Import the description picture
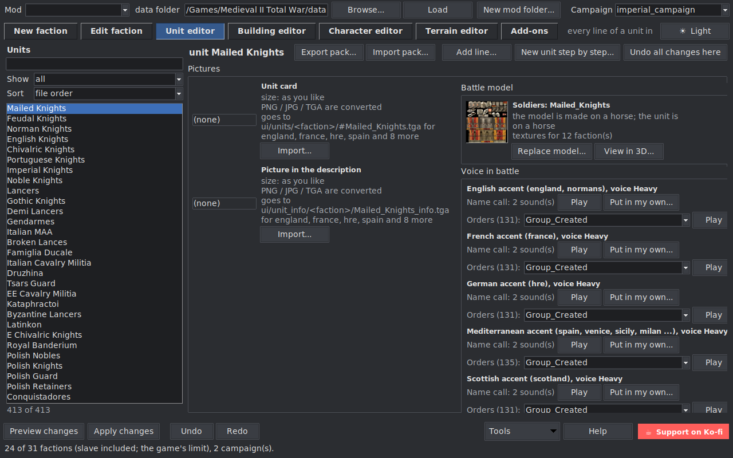Viewport: 733px width, 458px height. coord(294,235)
